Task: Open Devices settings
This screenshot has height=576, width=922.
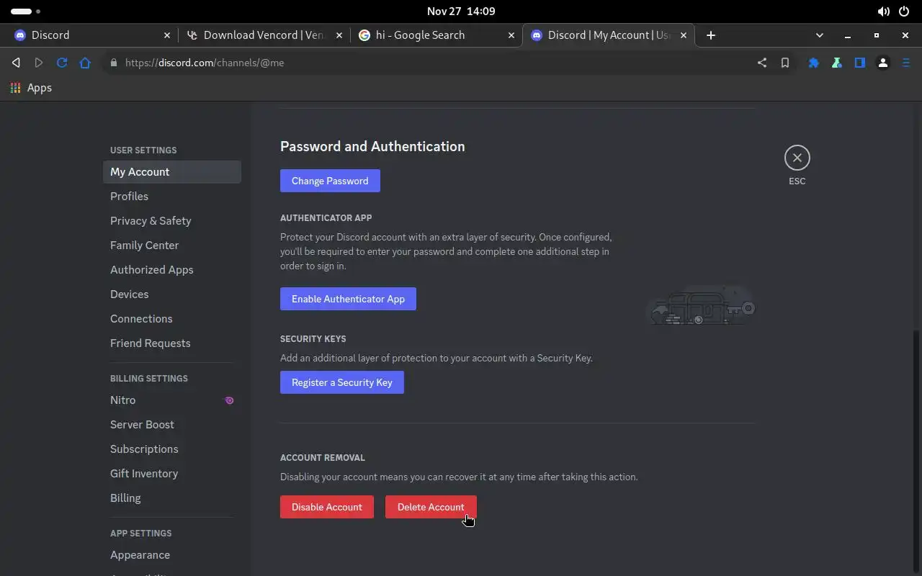Action: pos(171,294)
